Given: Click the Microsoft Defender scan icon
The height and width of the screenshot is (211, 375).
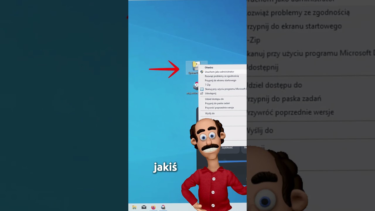Looking at the screenshot, I should pyautogui.click(x=202, y=89).
